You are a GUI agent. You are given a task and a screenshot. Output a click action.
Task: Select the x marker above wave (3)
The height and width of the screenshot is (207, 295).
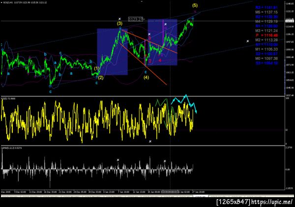coord(119,19)
